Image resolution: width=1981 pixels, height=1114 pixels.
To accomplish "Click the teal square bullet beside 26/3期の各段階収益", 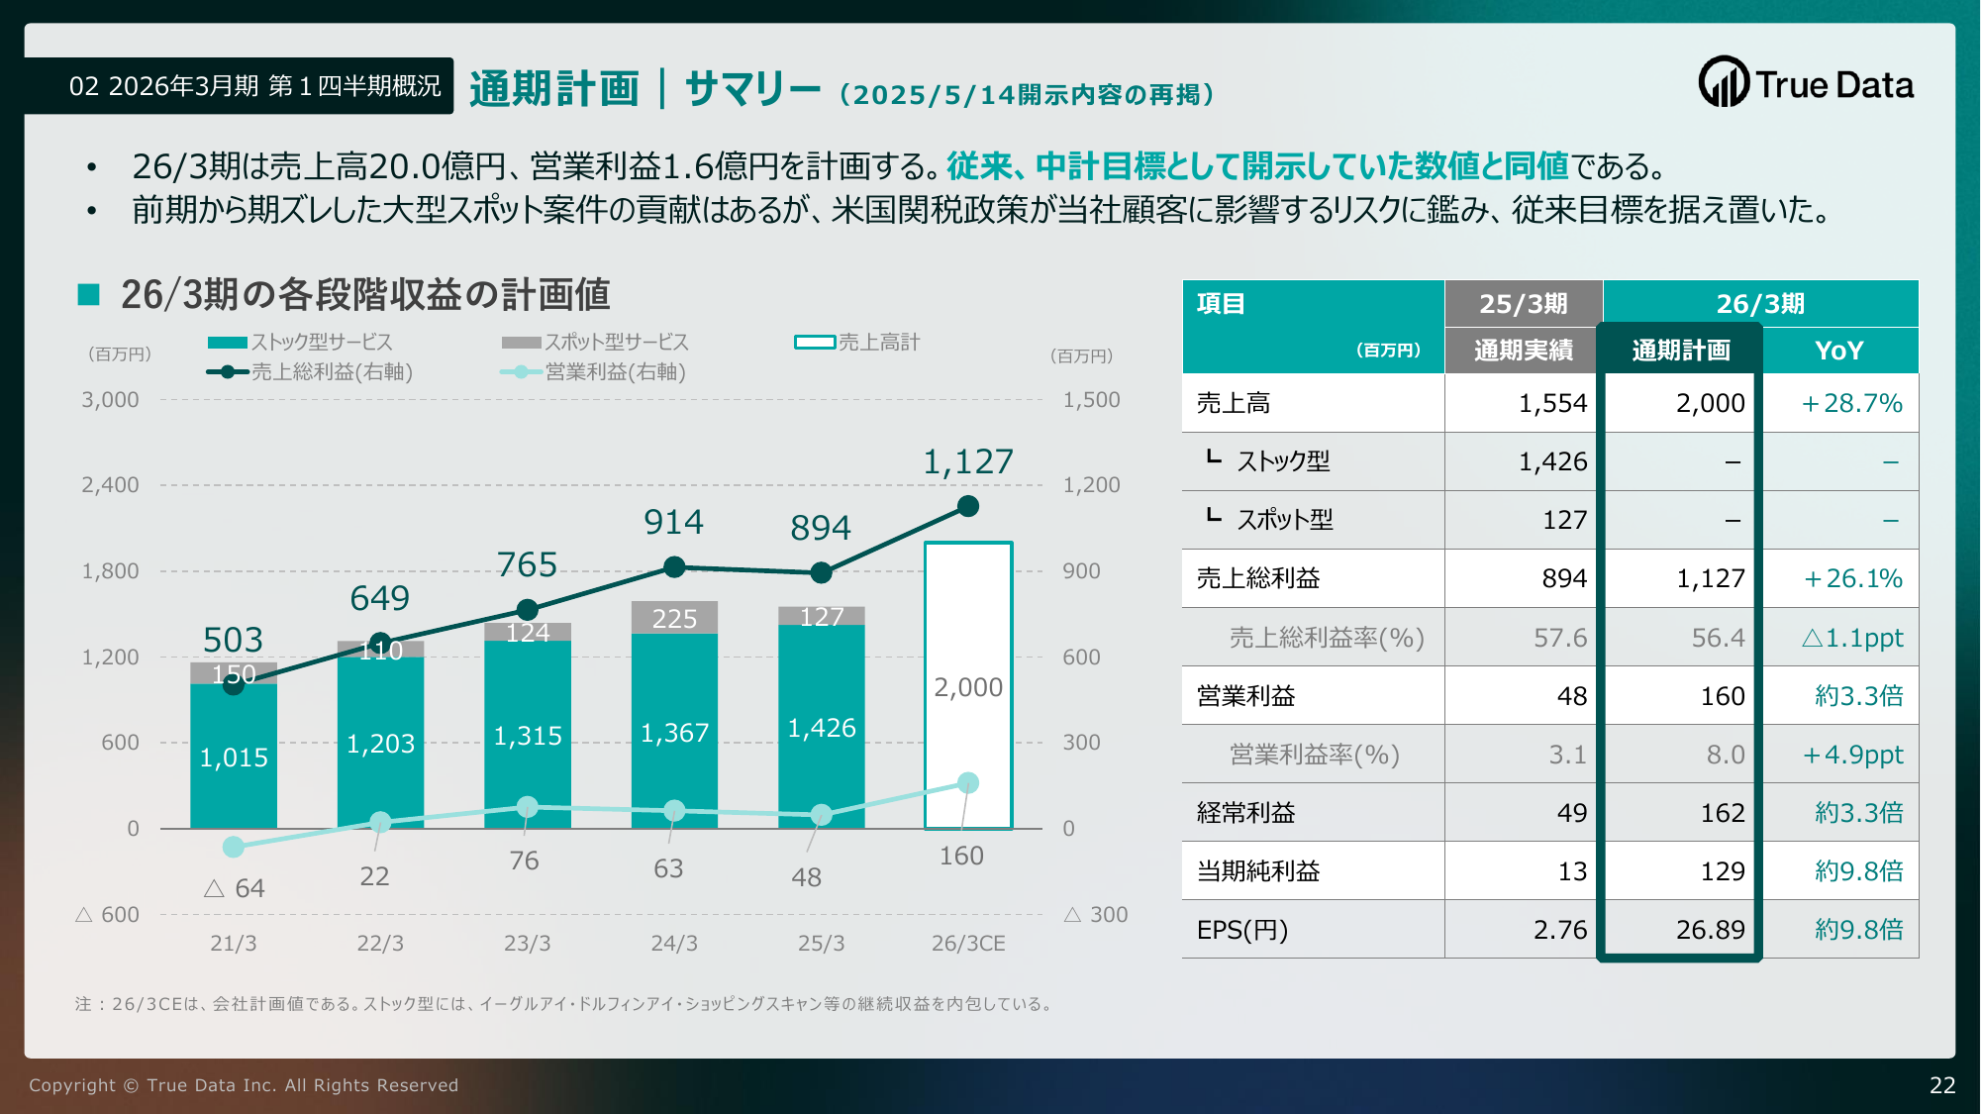I will [x=89, y=294].
